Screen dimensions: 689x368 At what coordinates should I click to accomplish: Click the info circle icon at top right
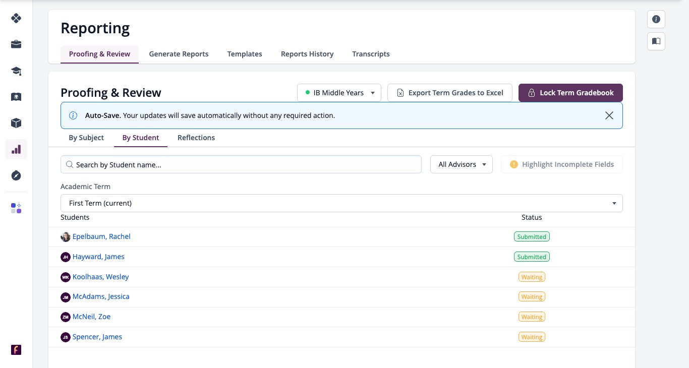pos(656,19)
